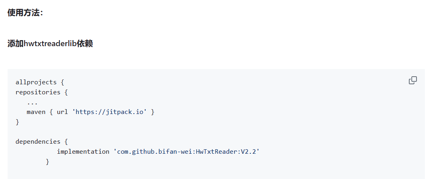Screen dimensions: 437x179
Task: Click the opening brace after allprojects
Action: tap(62, 82)
